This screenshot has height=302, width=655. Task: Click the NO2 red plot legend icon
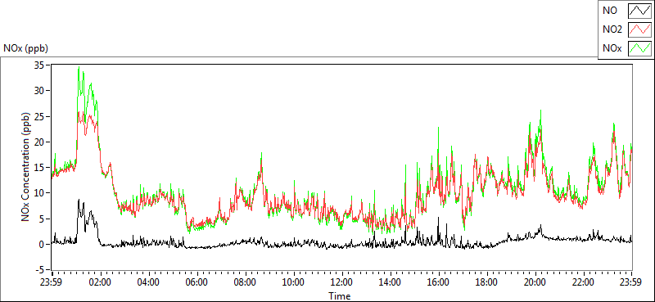pos(639,29)
